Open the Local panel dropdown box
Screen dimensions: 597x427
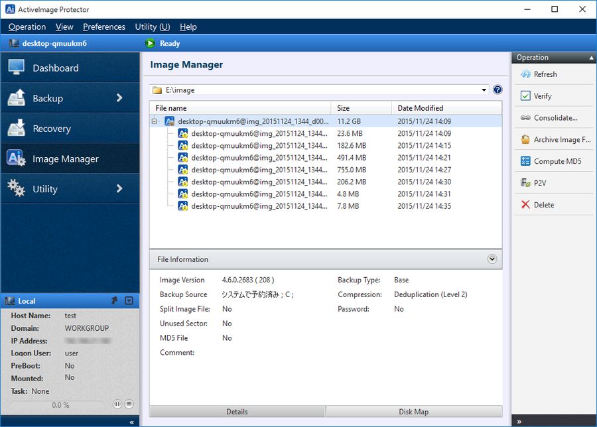[129, 300]
